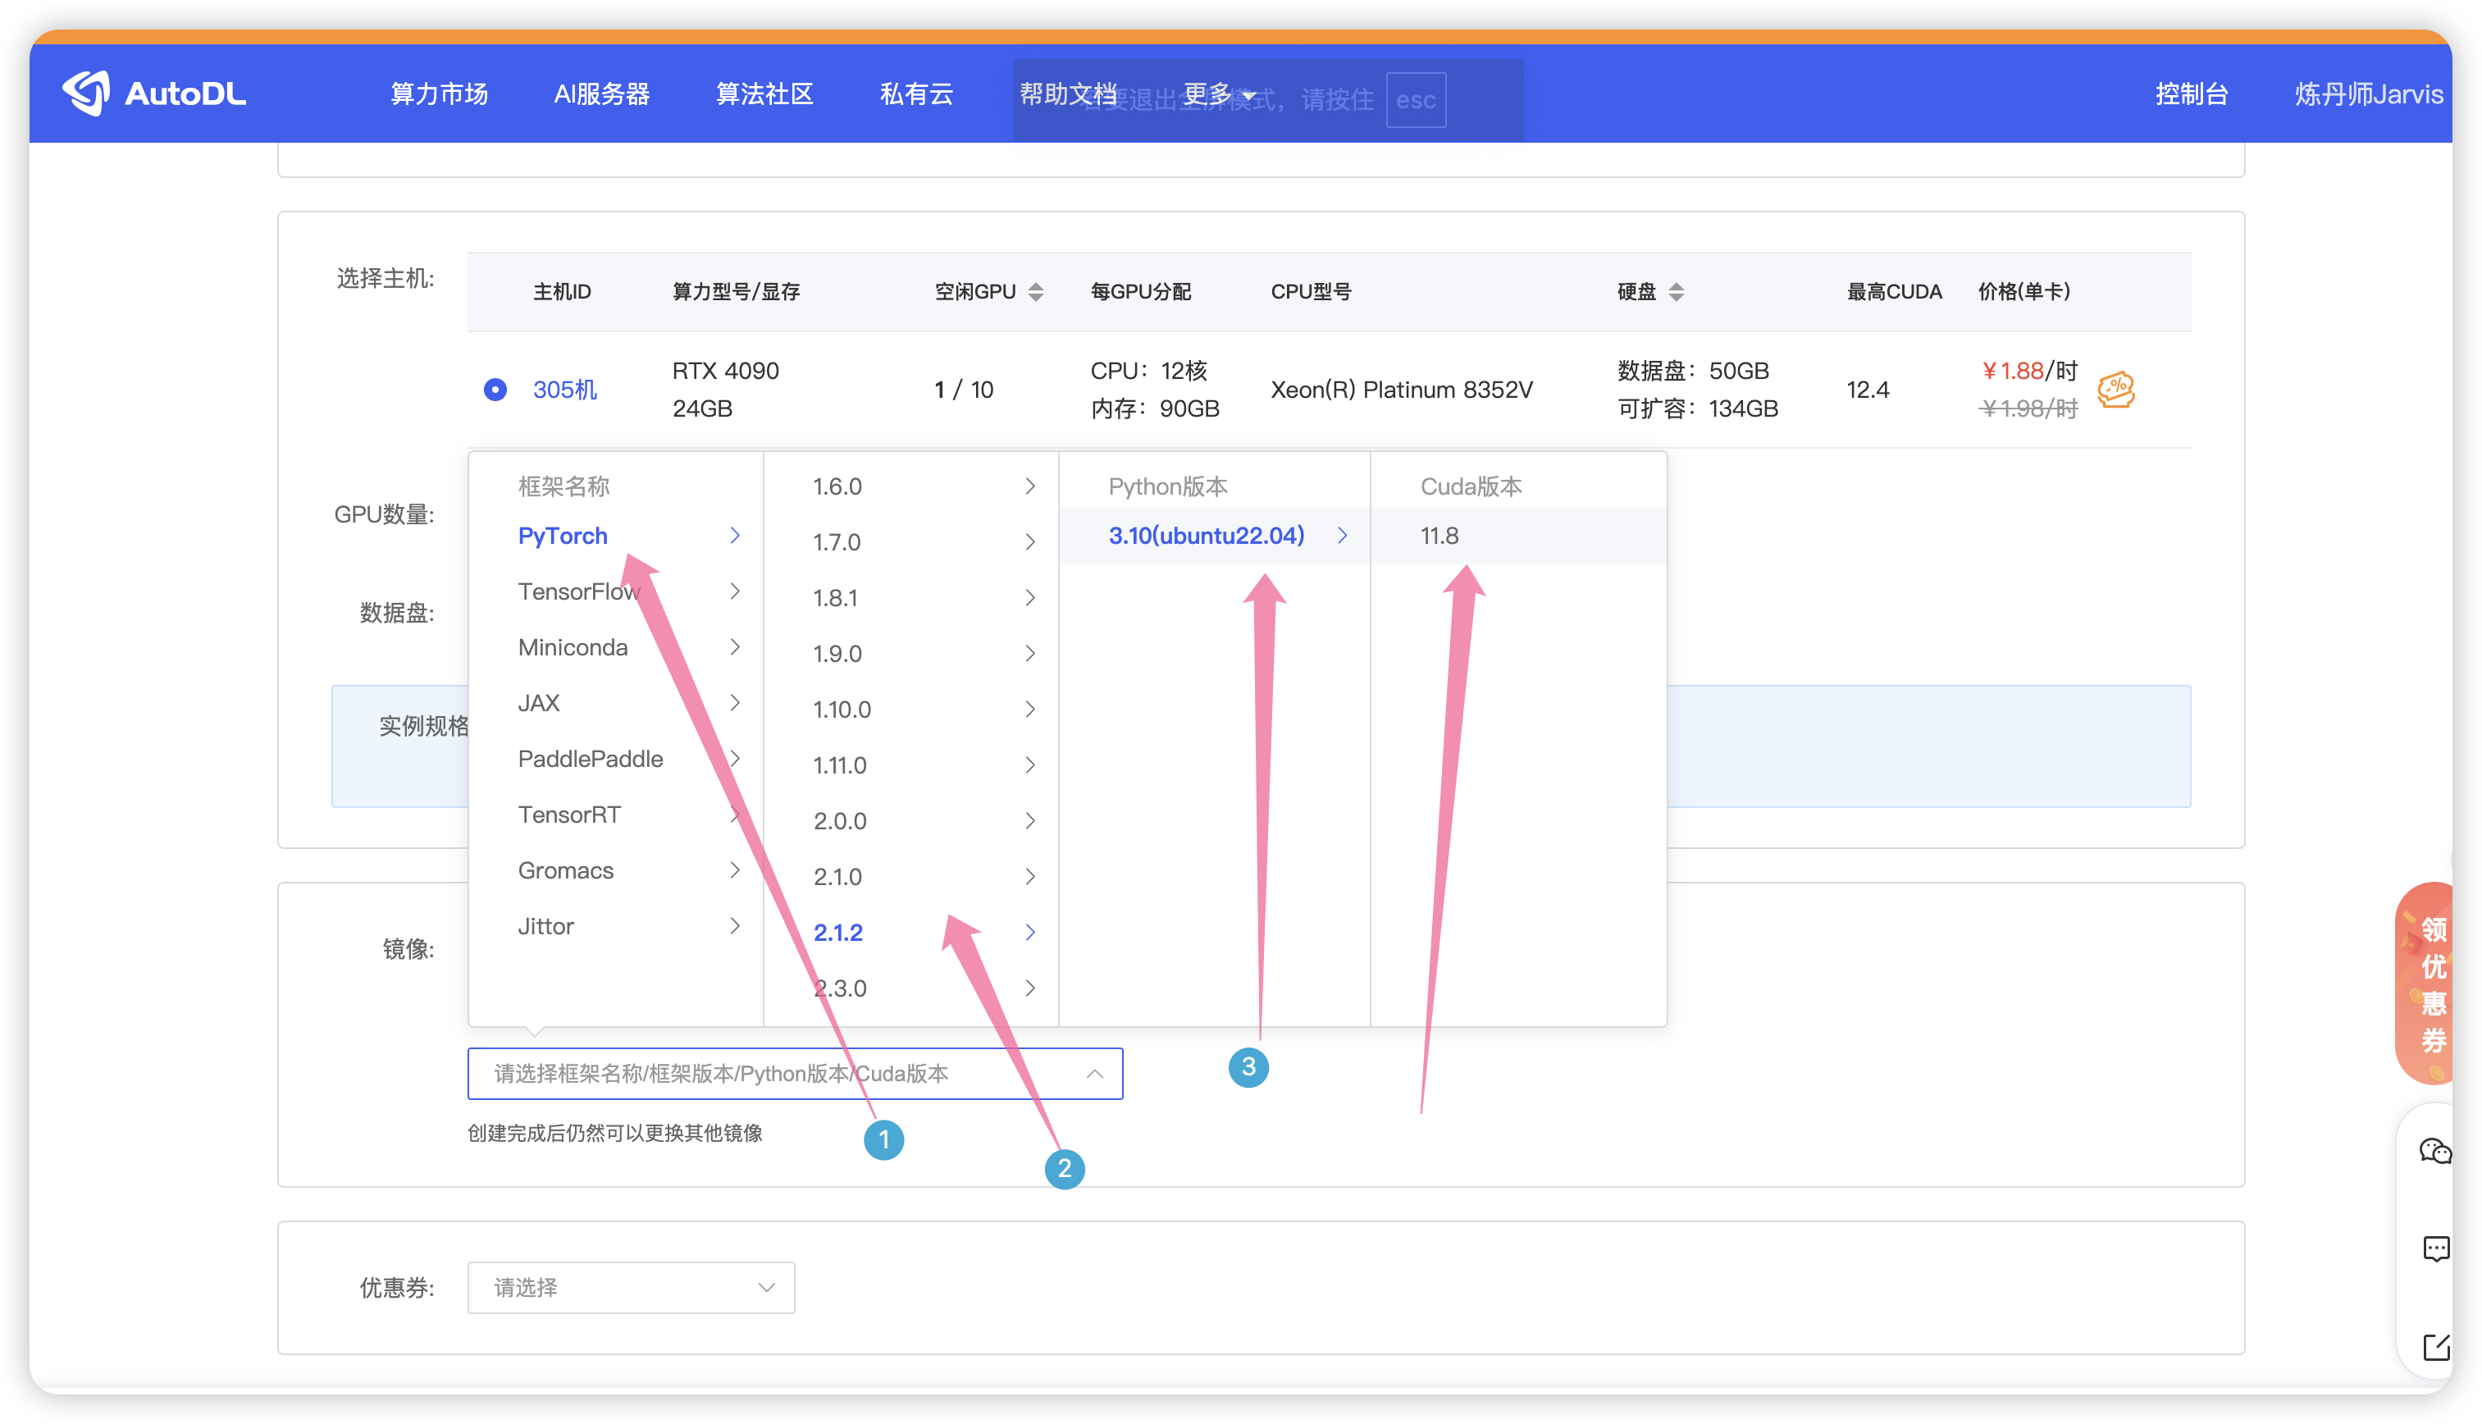Click the AutoDL logo icon

(86, 93)
